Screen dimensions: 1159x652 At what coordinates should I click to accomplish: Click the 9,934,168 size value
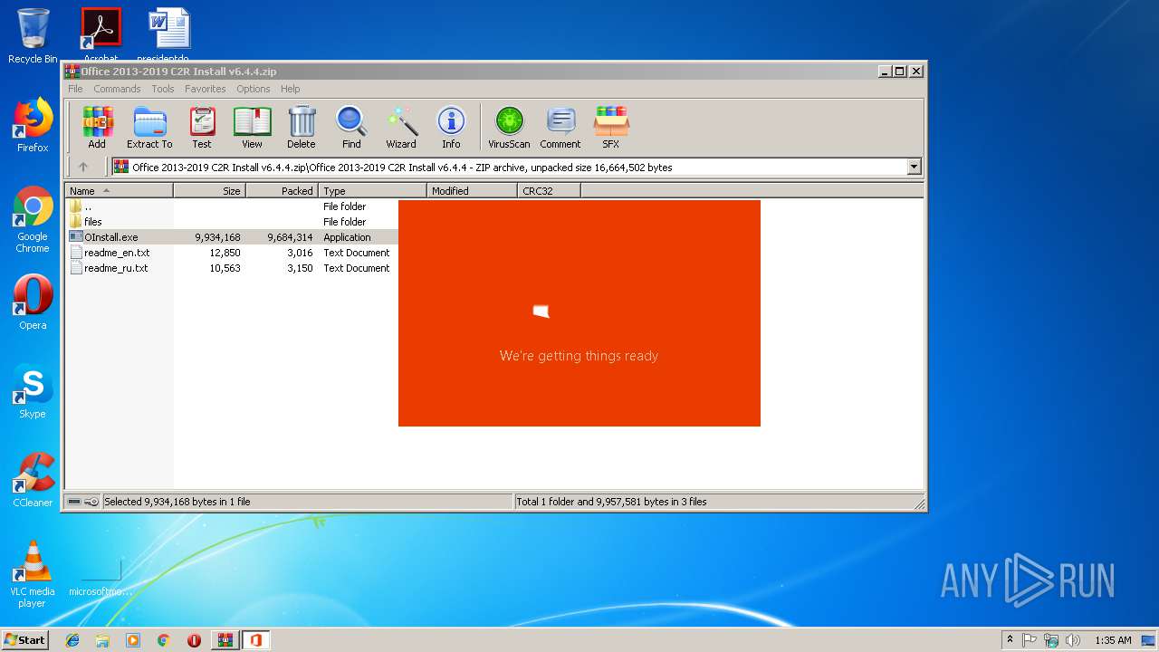pos(217,237)
